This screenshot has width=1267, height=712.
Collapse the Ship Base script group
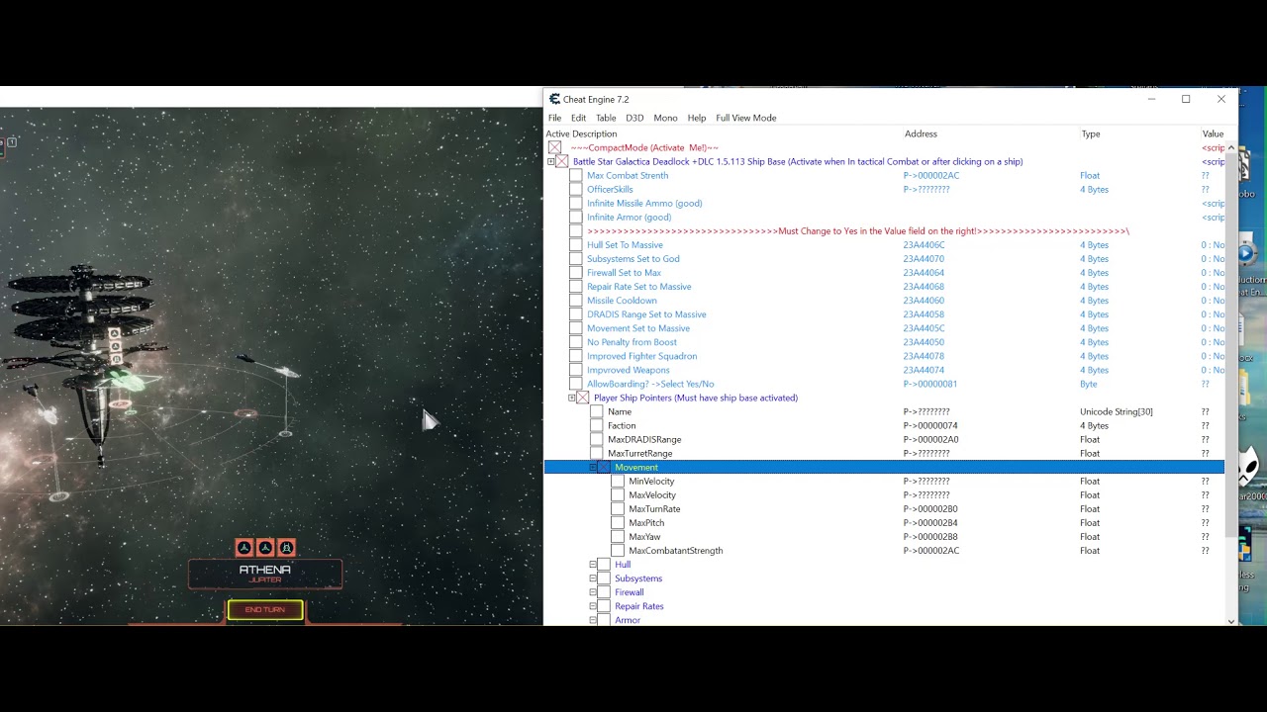point(550,161)
